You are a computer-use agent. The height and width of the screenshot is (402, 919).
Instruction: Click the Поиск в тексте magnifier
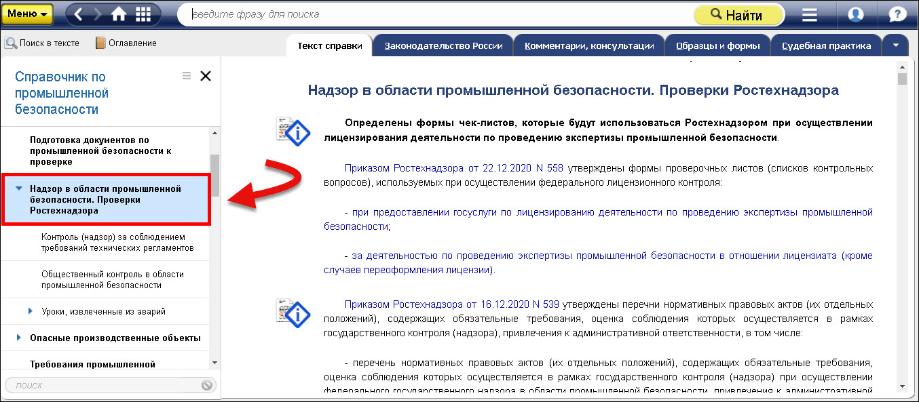pos(11,43)
